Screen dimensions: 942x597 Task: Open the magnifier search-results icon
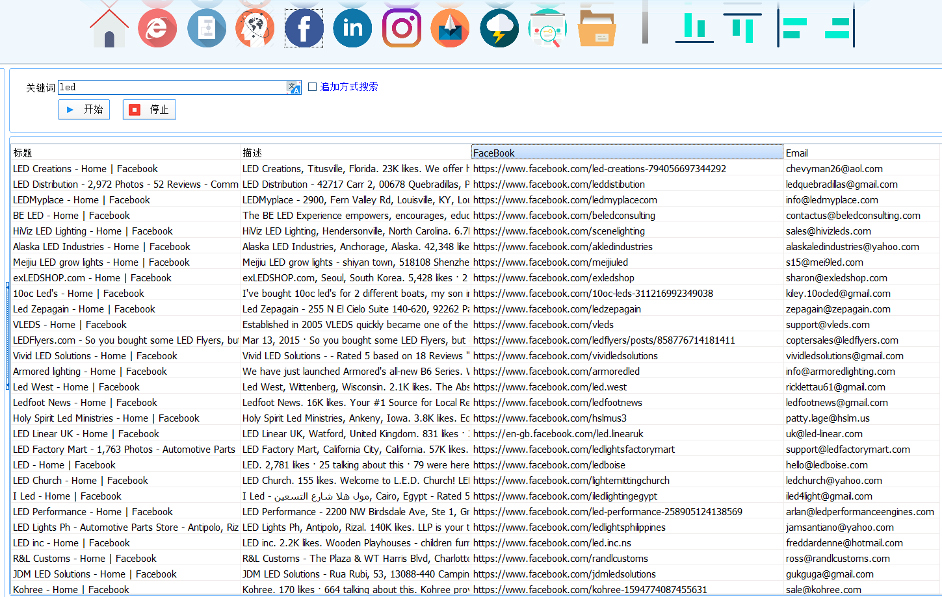pos(547,28)
